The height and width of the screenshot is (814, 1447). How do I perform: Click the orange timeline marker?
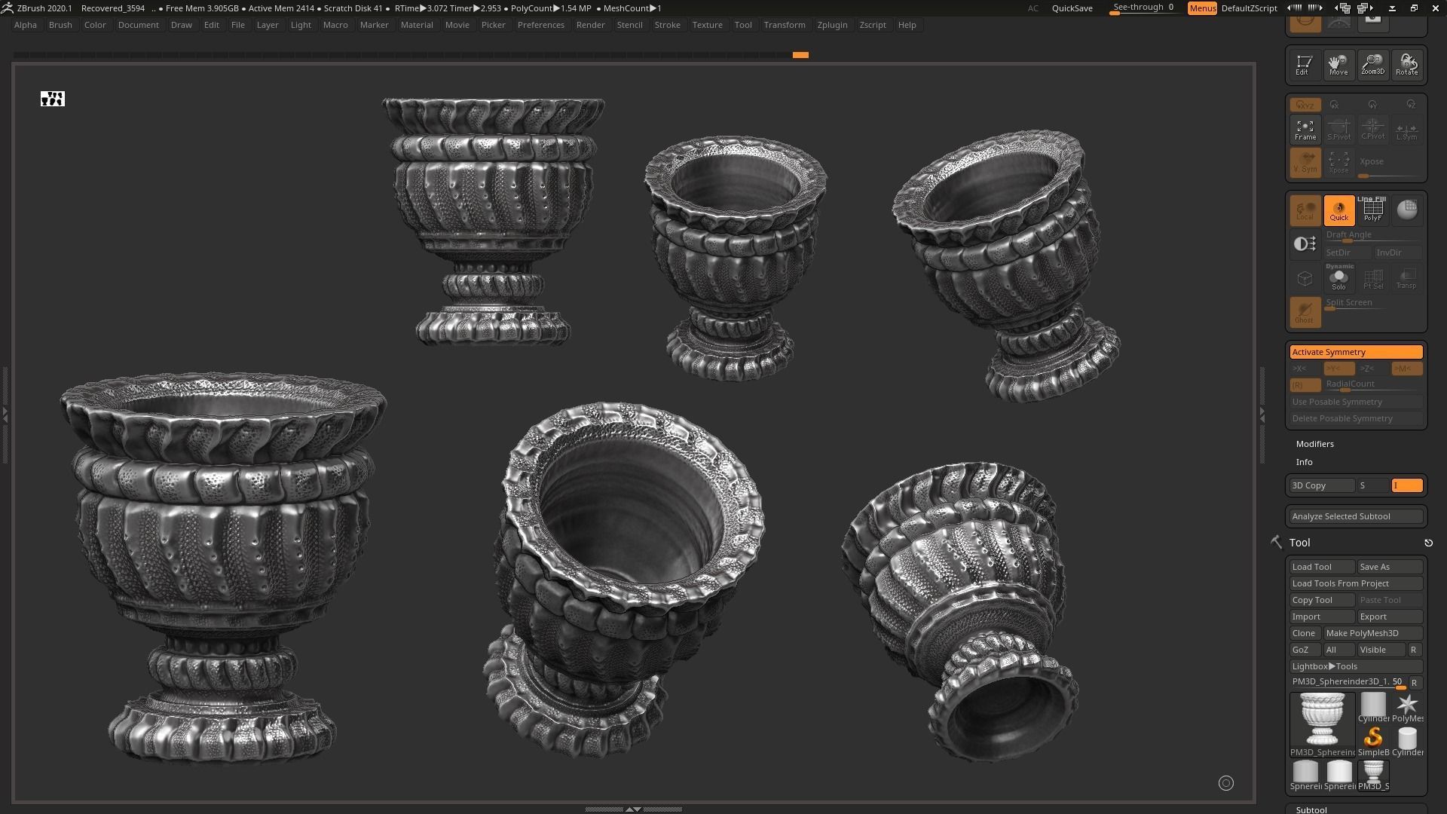pyautogui.click(x=800, y=55)
